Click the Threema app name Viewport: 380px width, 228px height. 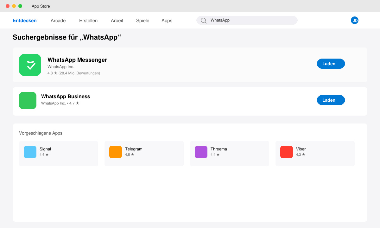point(219,149)
